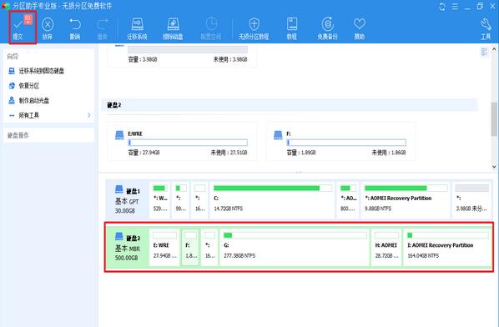Toggle the view mode icon above the scrollbar
The image size is (499, 327).
click(484, 52)
